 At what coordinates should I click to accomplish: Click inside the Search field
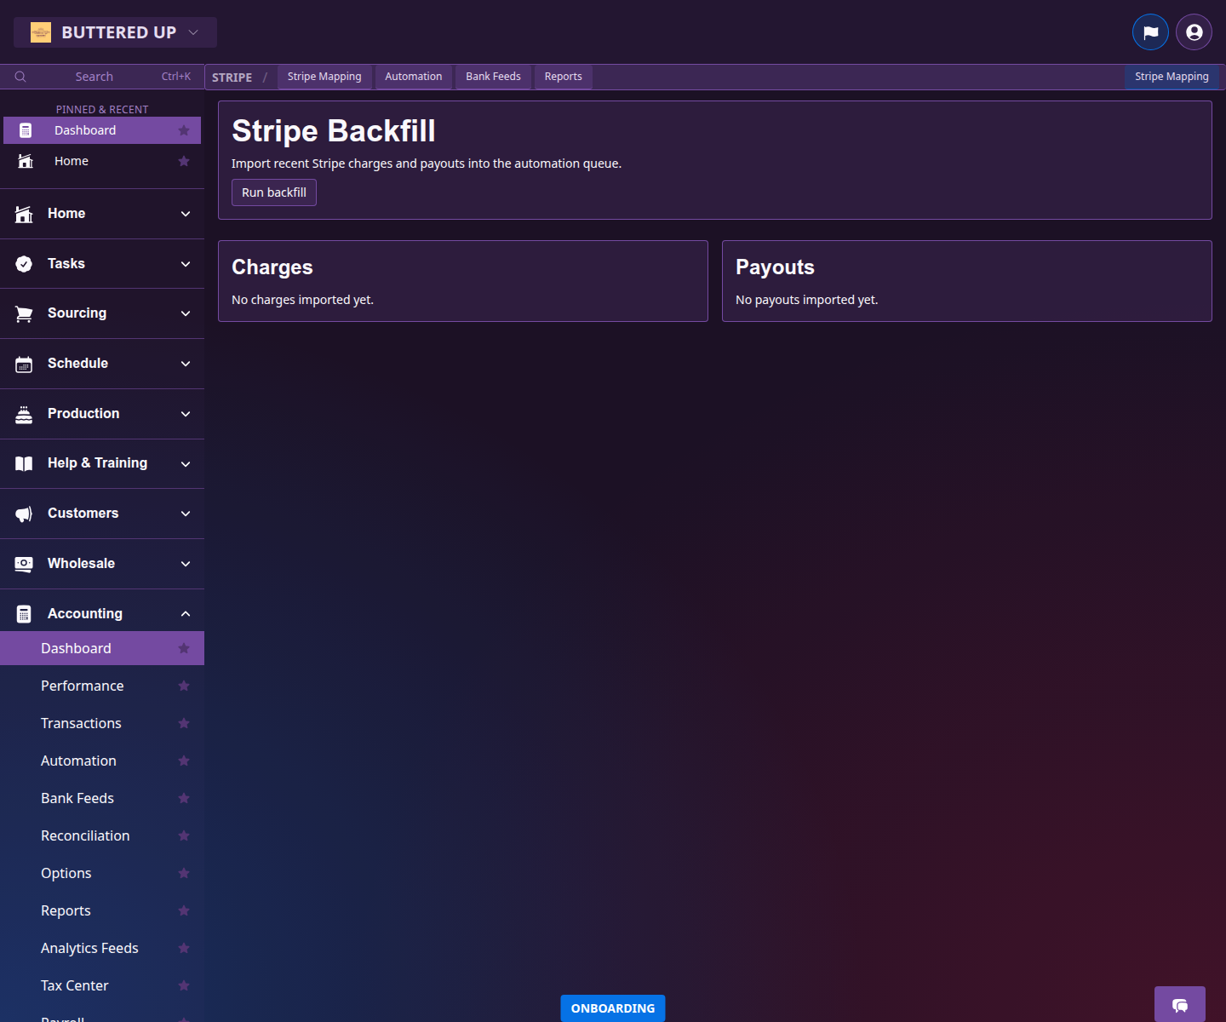tap(94, 76)
